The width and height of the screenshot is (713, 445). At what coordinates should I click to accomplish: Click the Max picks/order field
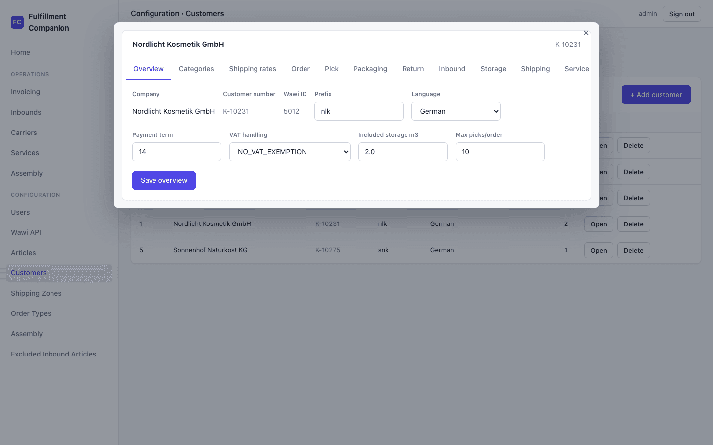click(x=500, y=152)
